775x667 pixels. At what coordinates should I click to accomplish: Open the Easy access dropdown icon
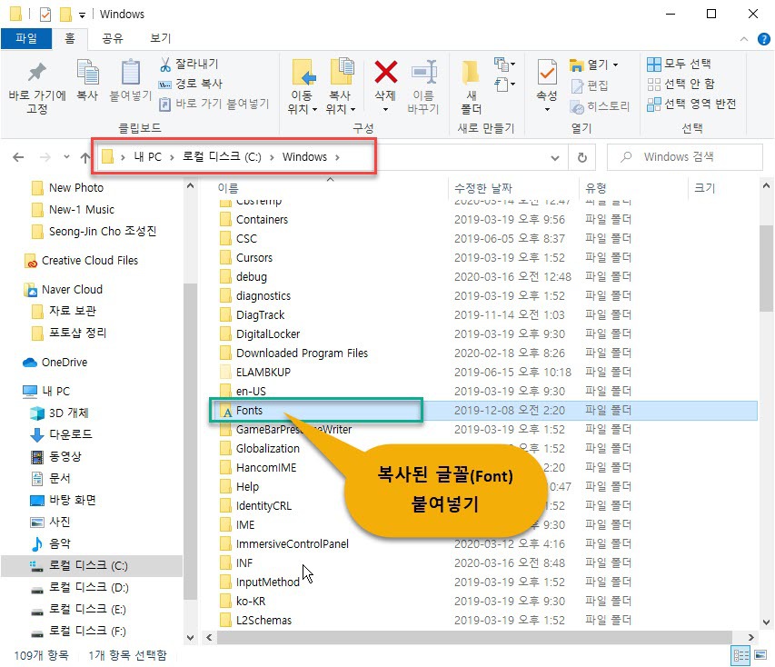tap(504, 84)
